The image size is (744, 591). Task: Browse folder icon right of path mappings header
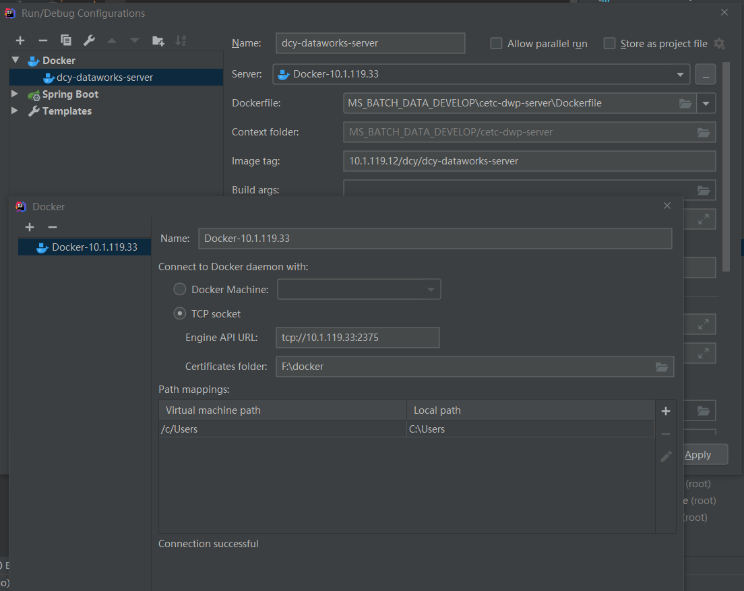(703, 411)
